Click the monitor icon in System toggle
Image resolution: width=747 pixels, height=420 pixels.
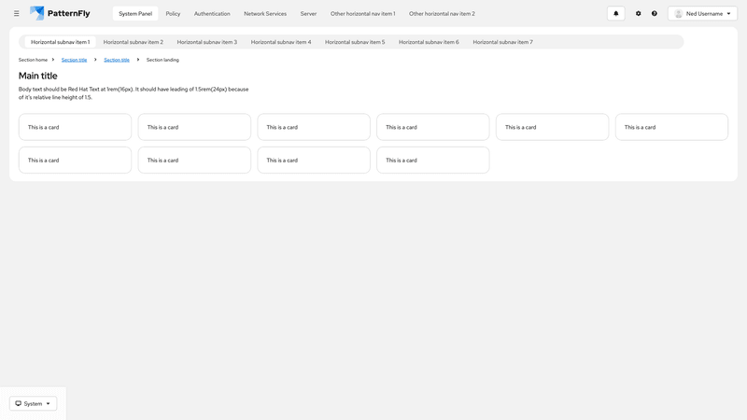pos(19,403)
